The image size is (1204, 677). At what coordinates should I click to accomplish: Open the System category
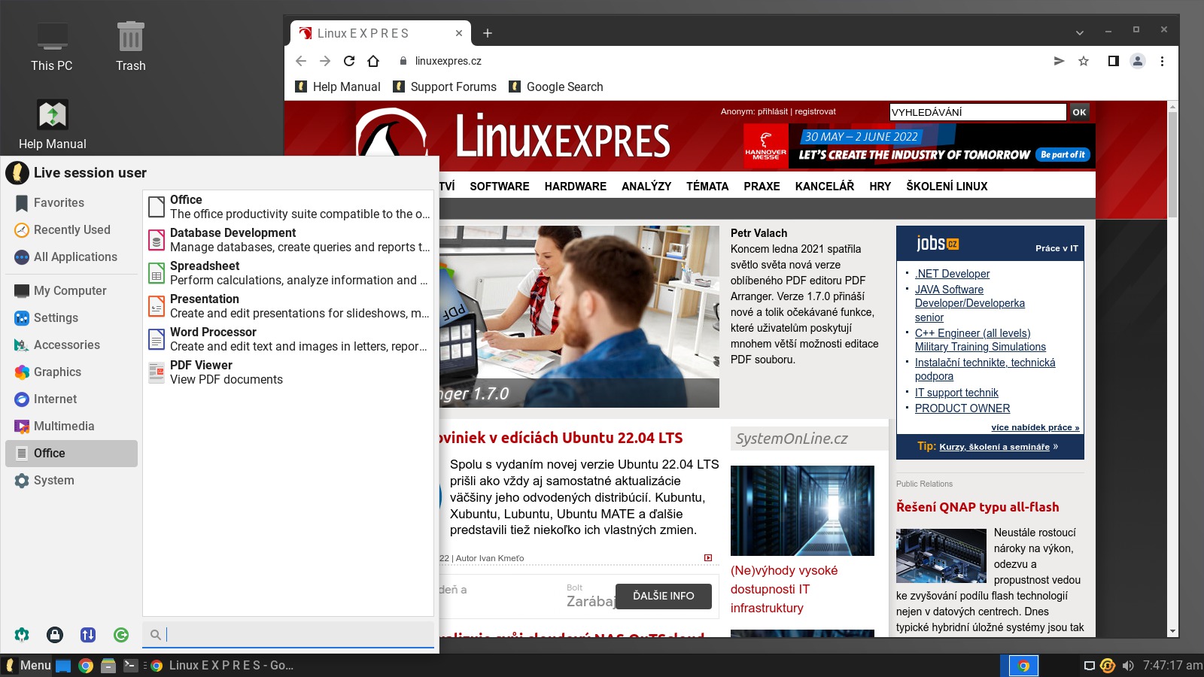pyautogui.click(x=72, y=481)
